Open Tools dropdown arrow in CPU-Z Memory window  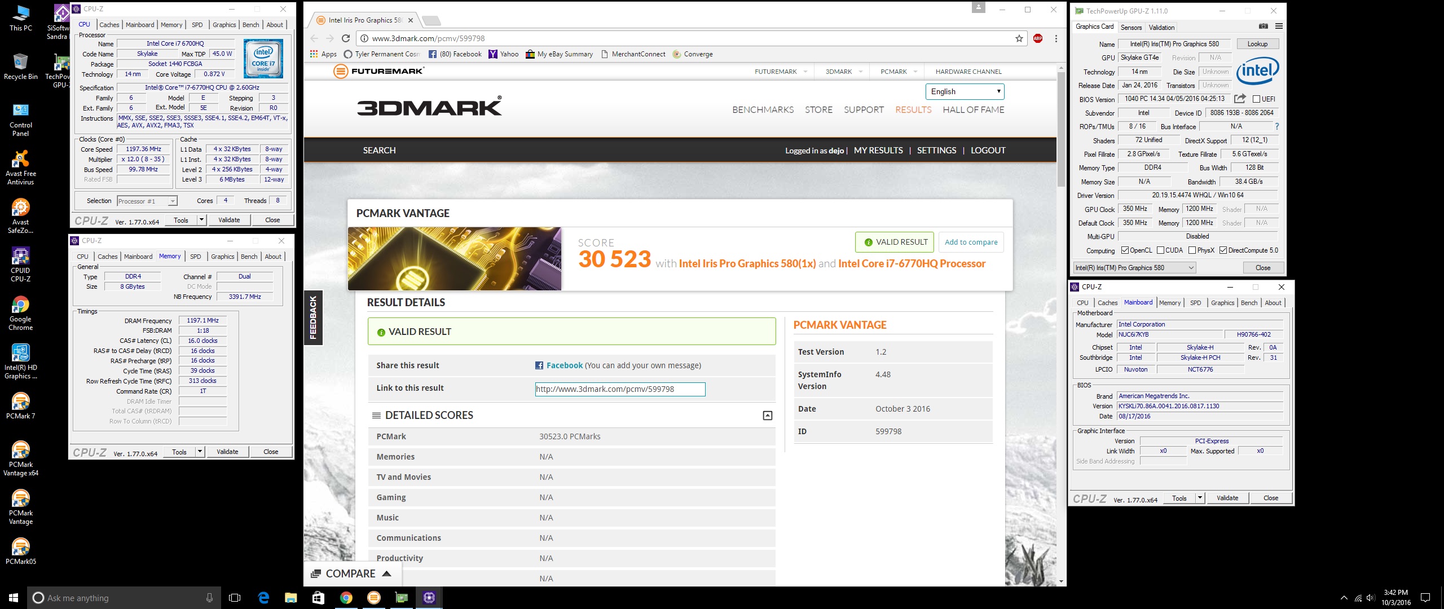pyautogui.click(x=200, y=452)
